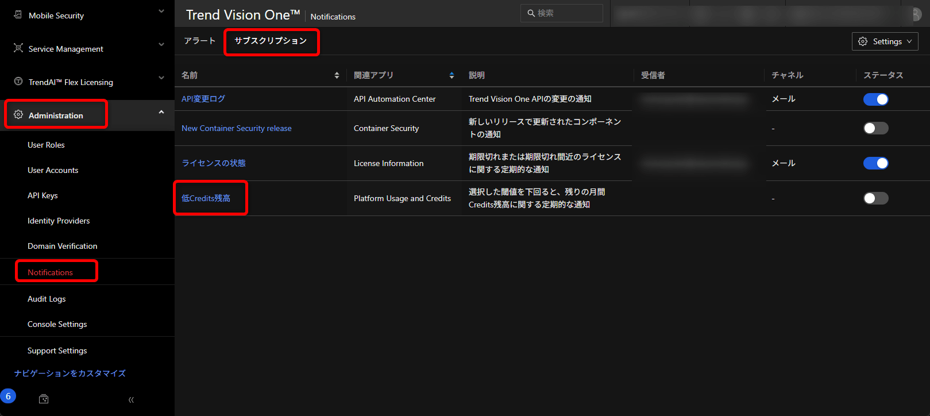Click the メール channel in ライセンスの状態 row

click(x=784, y=163)
